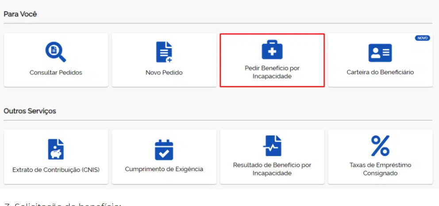Viewport: 439px width, 206px height.
Task: Click the Para Você section heading
Action: pos(20,14)
